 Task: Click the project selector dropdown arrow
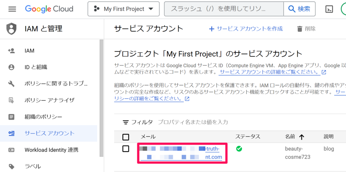[x=151, y=9]
